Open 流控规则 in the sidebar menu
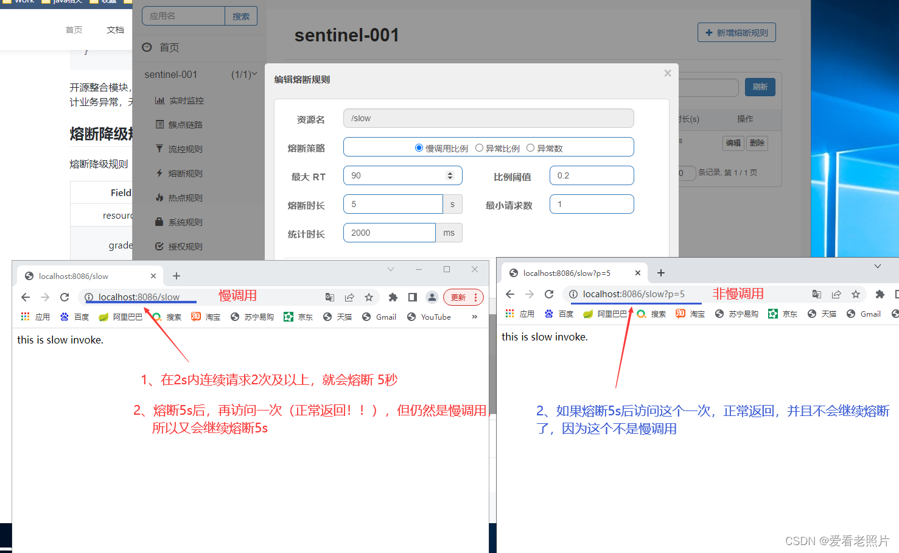 coord(185,149)
